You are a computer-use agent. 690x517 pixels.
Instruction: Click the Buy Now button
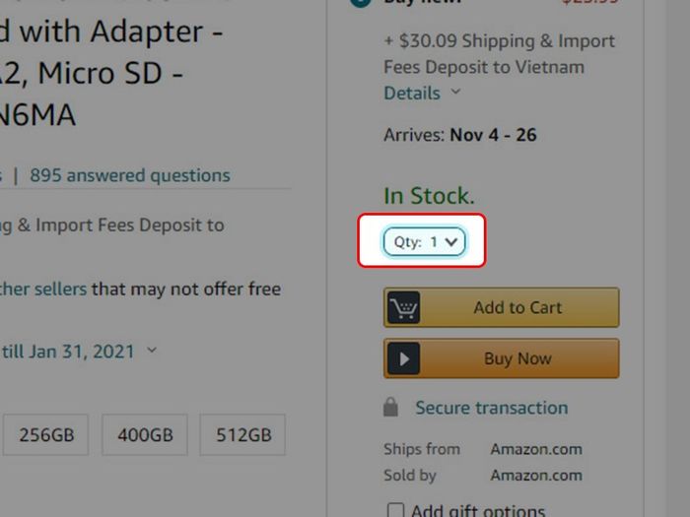click(501, 358)
